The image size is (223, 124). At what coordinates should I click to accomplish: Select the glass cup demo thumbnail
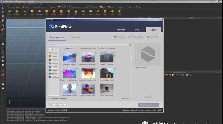tap(107, 89)
